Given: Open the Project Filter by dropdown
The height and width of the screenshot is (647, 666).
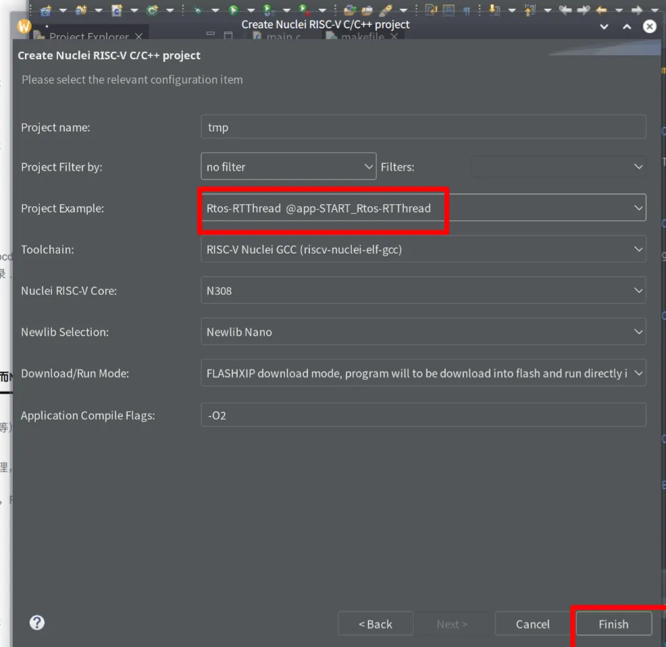Looking at the screenshot, I should (288, 167).
